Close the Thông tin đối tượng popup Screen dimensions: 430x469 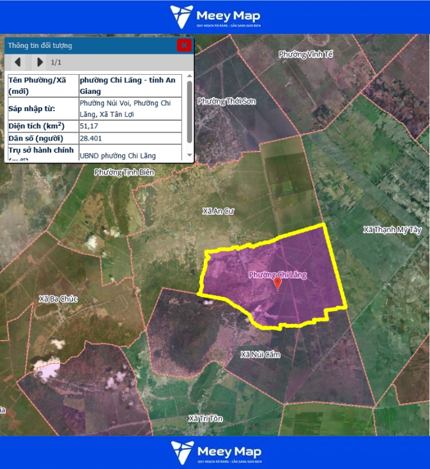click(184, 45)
